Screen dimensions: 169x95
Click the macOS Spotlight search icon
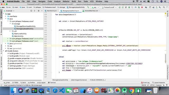pos(157,1)
